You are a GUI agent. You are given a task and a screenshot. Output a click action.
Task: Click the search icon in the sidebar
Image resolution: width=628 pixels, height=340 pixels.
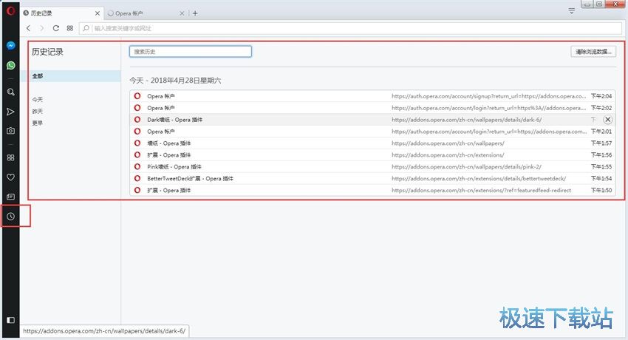pyautogui.click(x=11, y=92)
